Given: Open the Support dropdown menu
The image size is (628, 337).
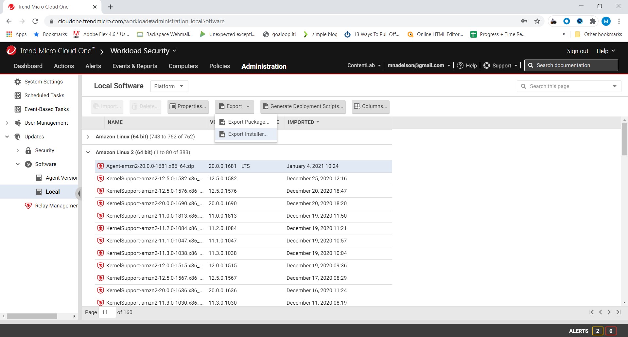Looking at the screenshot, I should pos(500,65).
